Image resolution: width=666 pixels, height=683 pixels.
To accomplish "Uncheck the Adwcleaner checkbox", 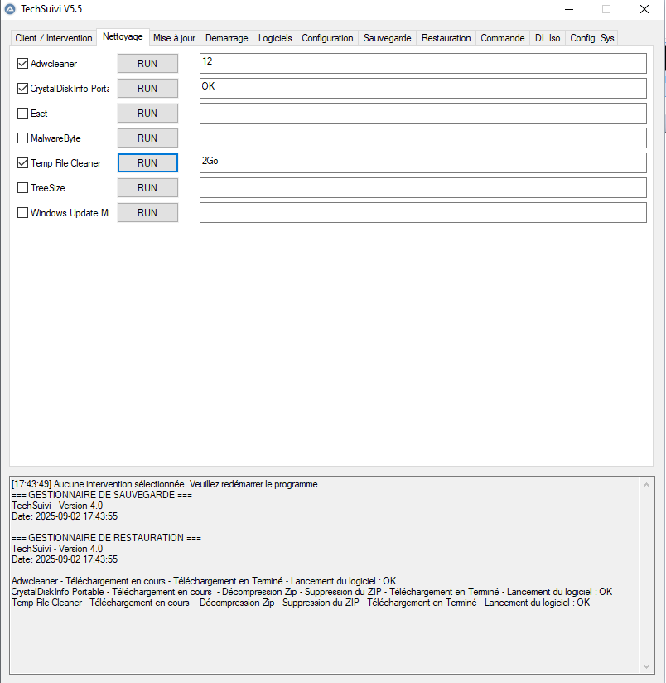I will point(21,63).
